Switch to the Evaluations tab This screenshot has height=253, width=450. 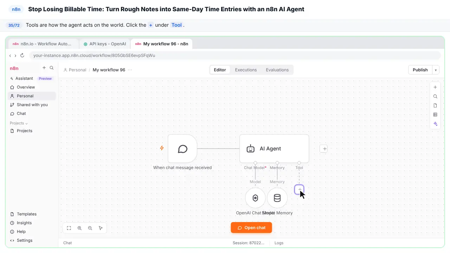(277, 70)
